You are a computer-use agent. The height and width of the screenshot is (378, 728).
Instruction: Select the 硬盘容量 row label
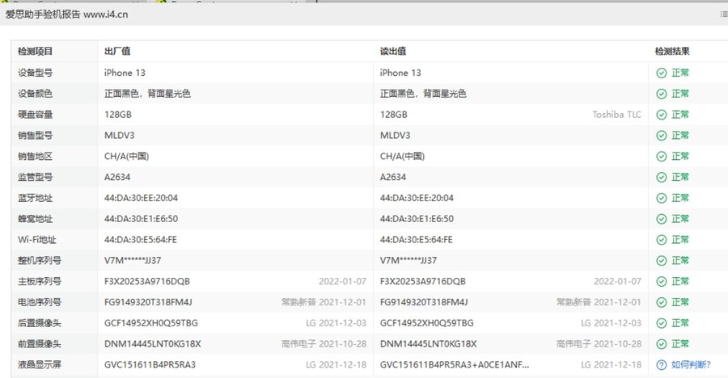click(36, 115)
